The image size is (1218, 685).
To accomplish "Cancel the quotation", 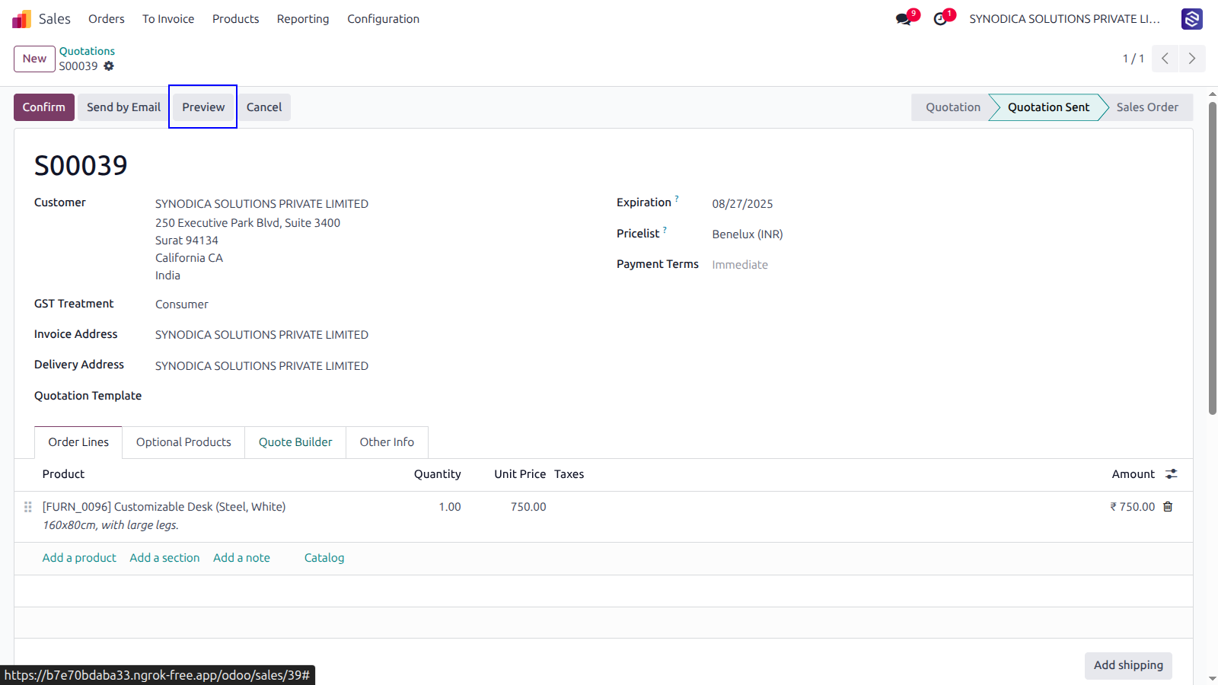I will [x=264, y=107].
